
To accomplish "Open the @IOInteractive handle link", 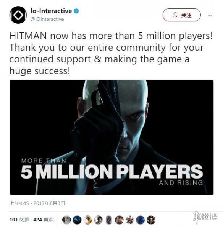I will pos(47,19).
